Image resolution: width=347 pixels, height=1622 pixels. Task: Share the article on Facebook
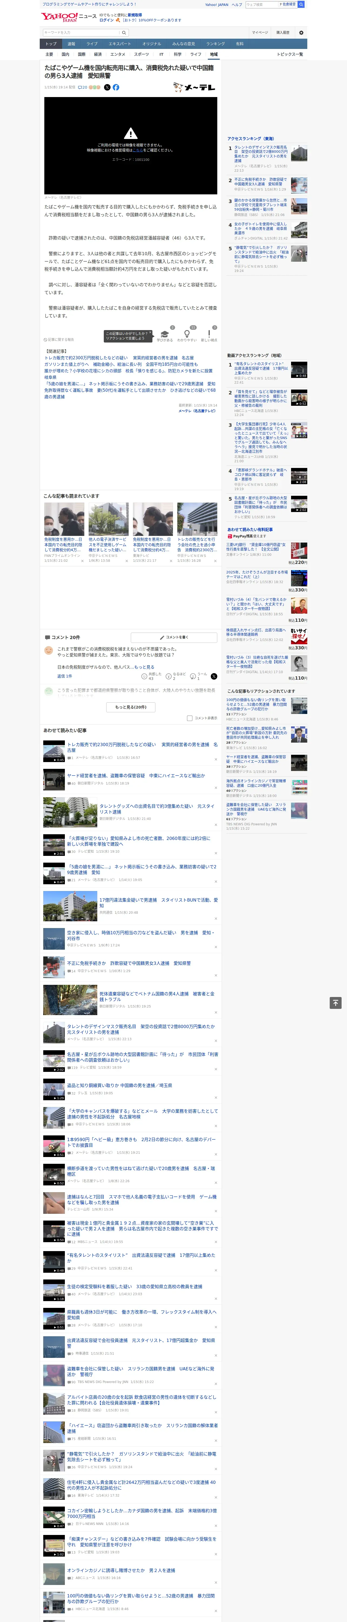pos(116,88)
